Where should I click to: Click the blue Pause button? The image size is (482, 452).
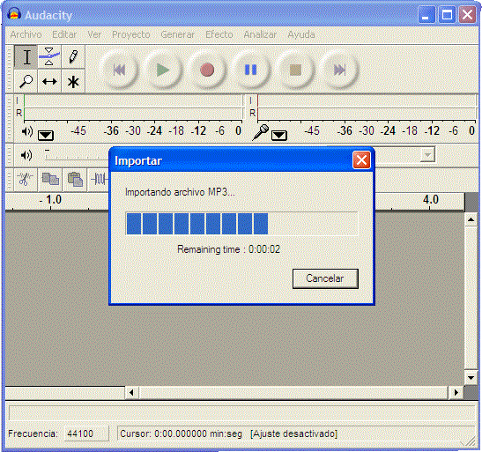(250, 70)
